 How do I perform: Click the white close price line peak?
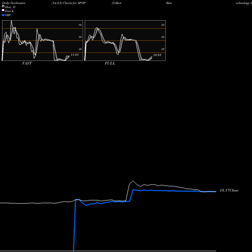coord(133,181)
